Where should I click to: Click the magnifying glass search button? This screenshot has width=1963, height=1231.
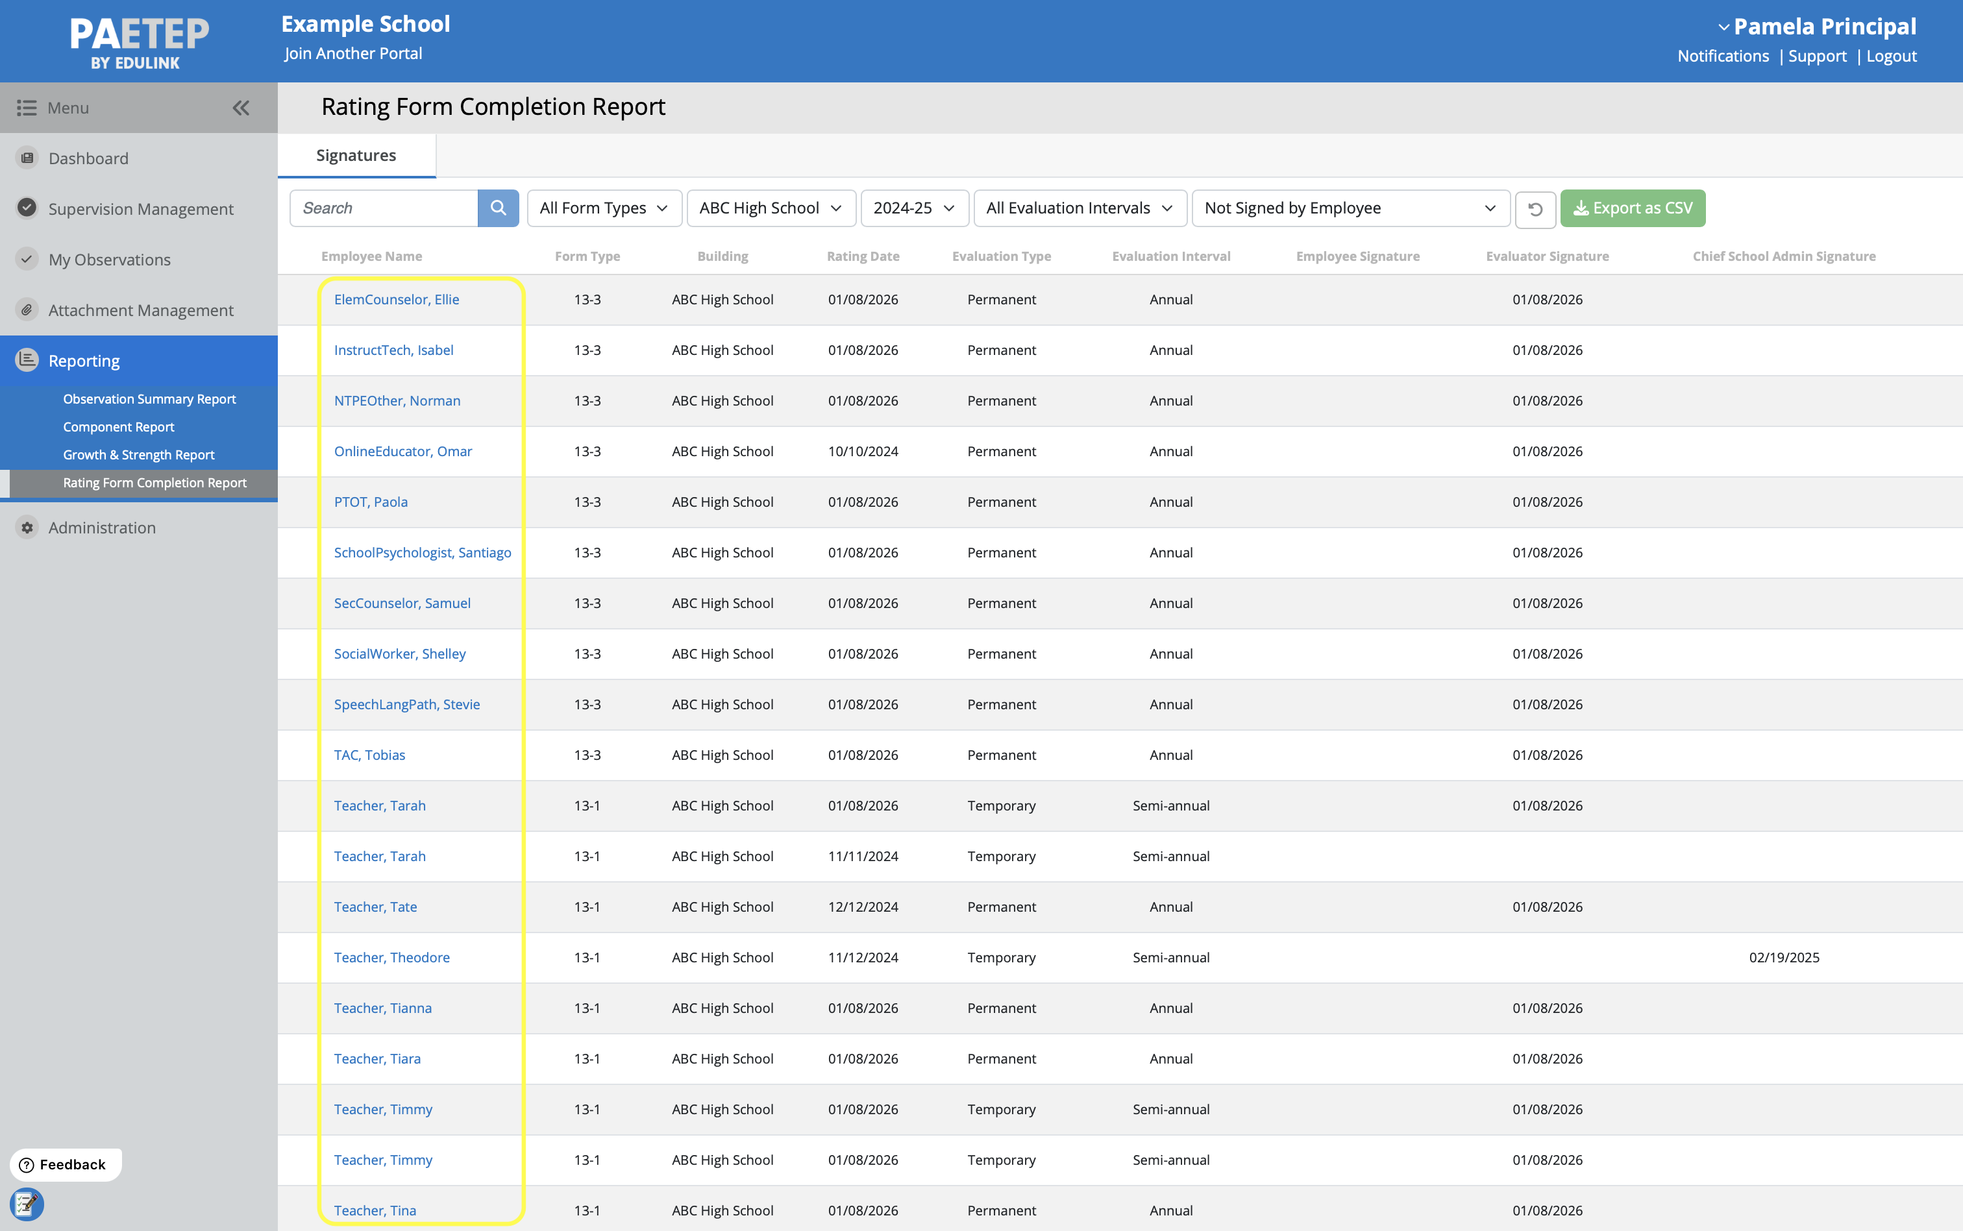497,208
